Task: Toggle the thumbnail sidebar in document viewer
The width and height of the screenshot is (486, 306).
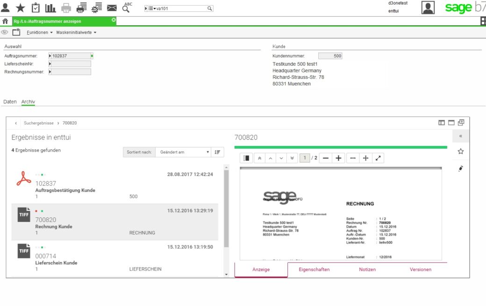Action: (x=246, y=158)
